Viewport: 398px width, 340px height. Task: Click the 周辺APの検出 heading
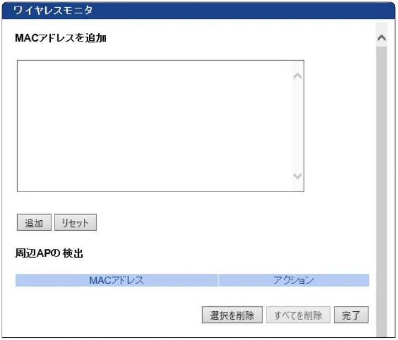point(49,253)
